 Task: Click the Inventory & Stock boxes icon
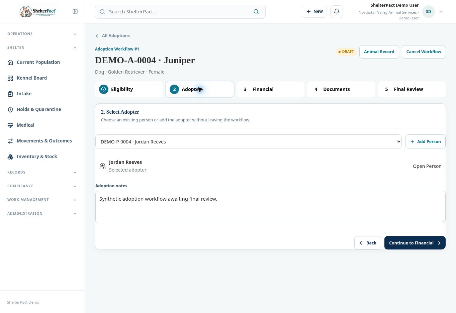coord(10,157)
